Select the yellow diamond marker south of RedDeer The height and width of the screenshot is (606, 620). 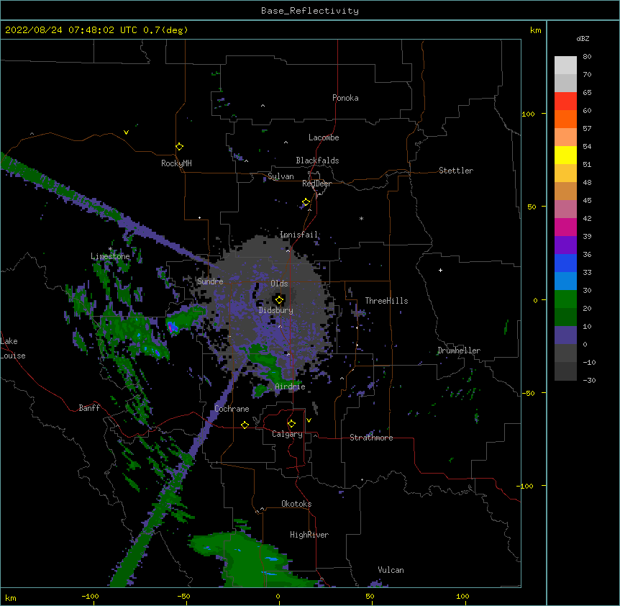click(x=306, y=202)
